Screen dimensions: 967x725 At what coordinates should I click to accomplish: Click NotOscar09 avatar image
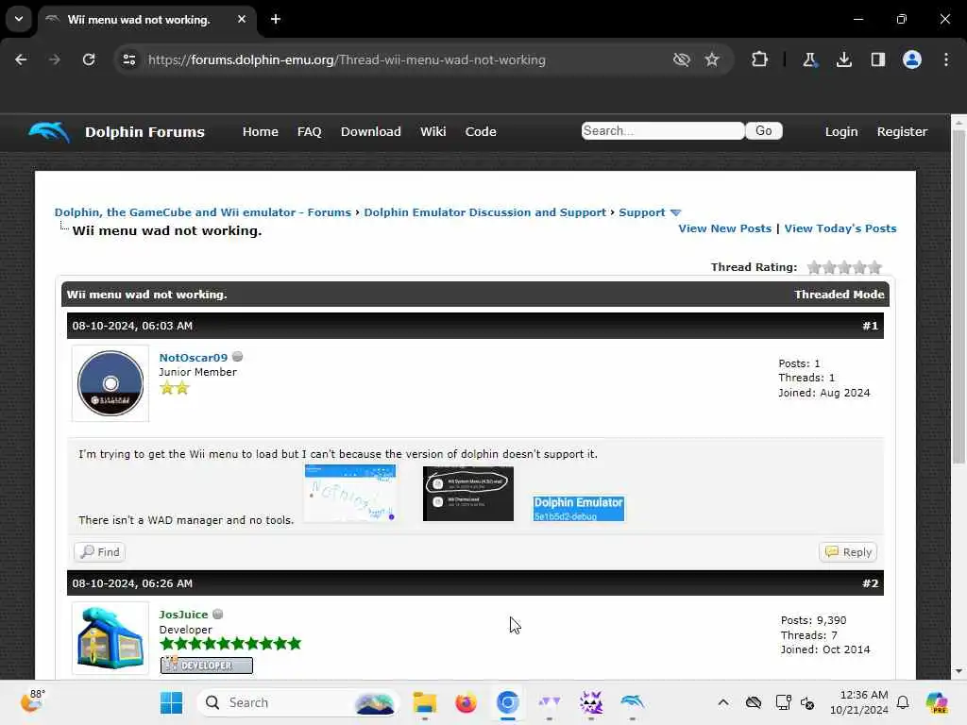(110, 383)
